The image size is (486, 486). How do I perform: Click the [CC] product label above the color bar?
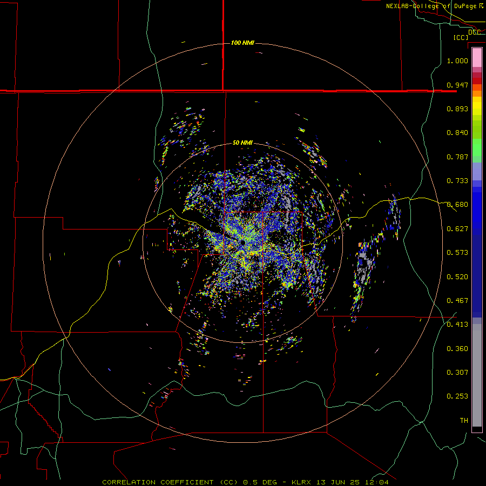point(461,37)
